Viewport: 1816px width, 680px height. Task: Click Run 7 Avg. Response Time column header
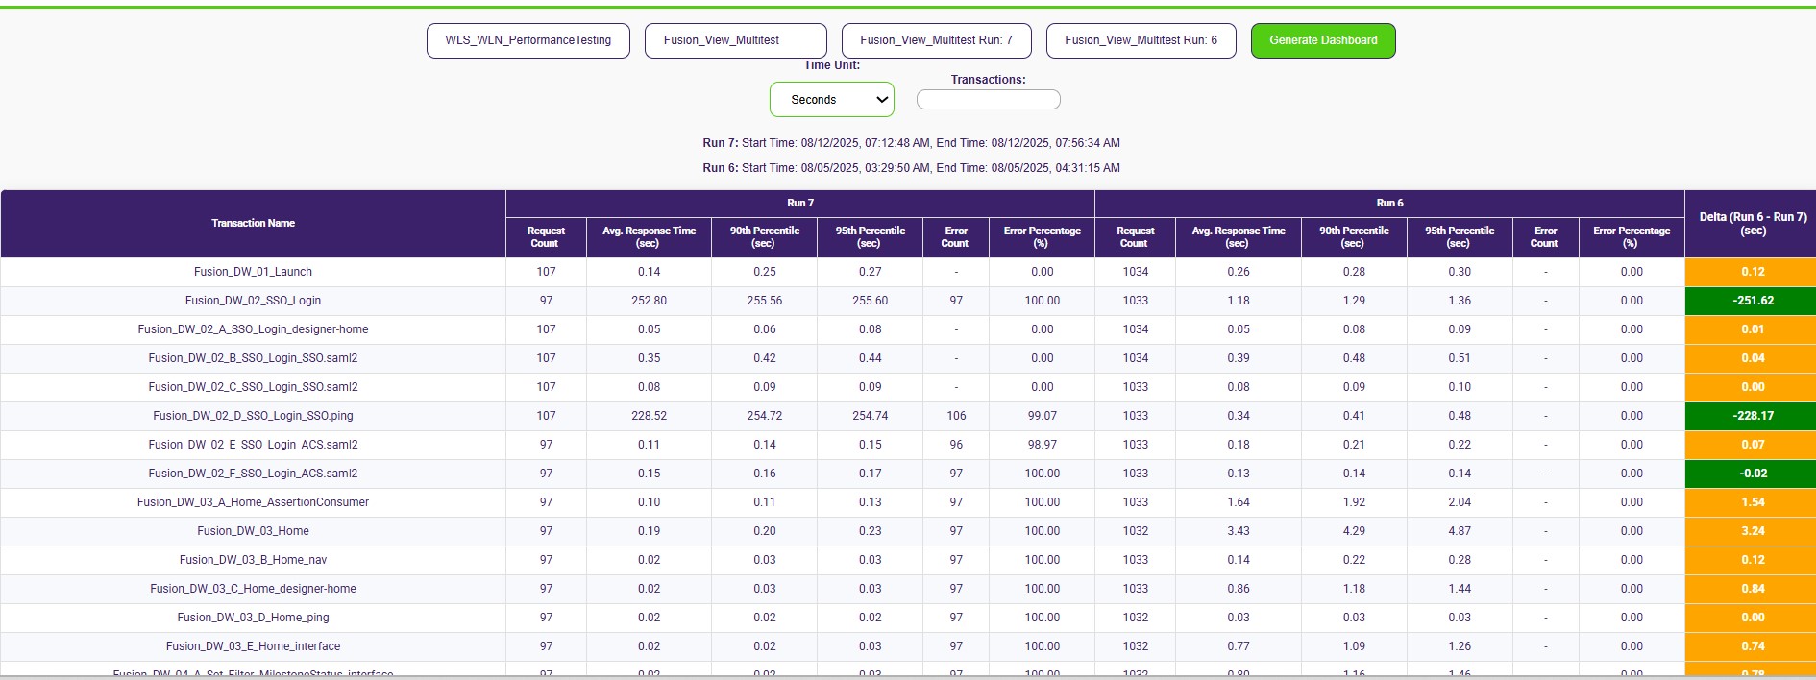[649, 236]
